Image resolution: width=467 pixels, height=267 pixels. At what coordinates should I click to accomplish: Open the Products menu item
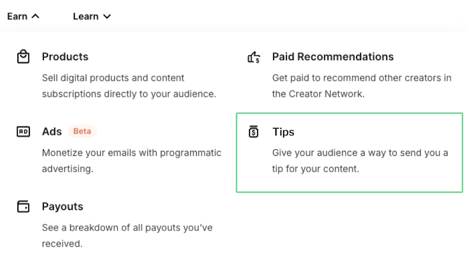click(x=65, y=57)
